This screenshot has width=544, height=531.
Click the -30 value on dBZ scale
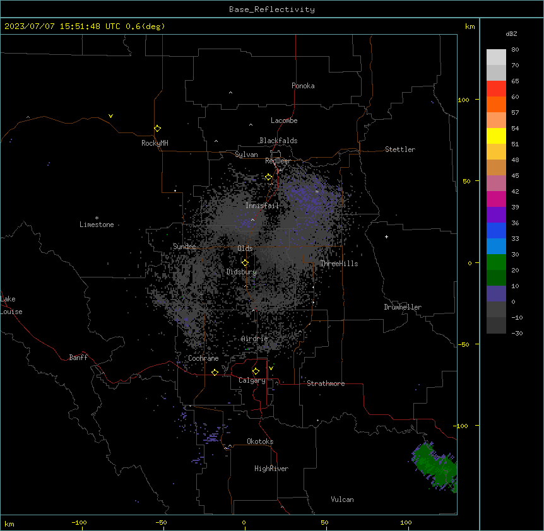[x=517, y=333]
